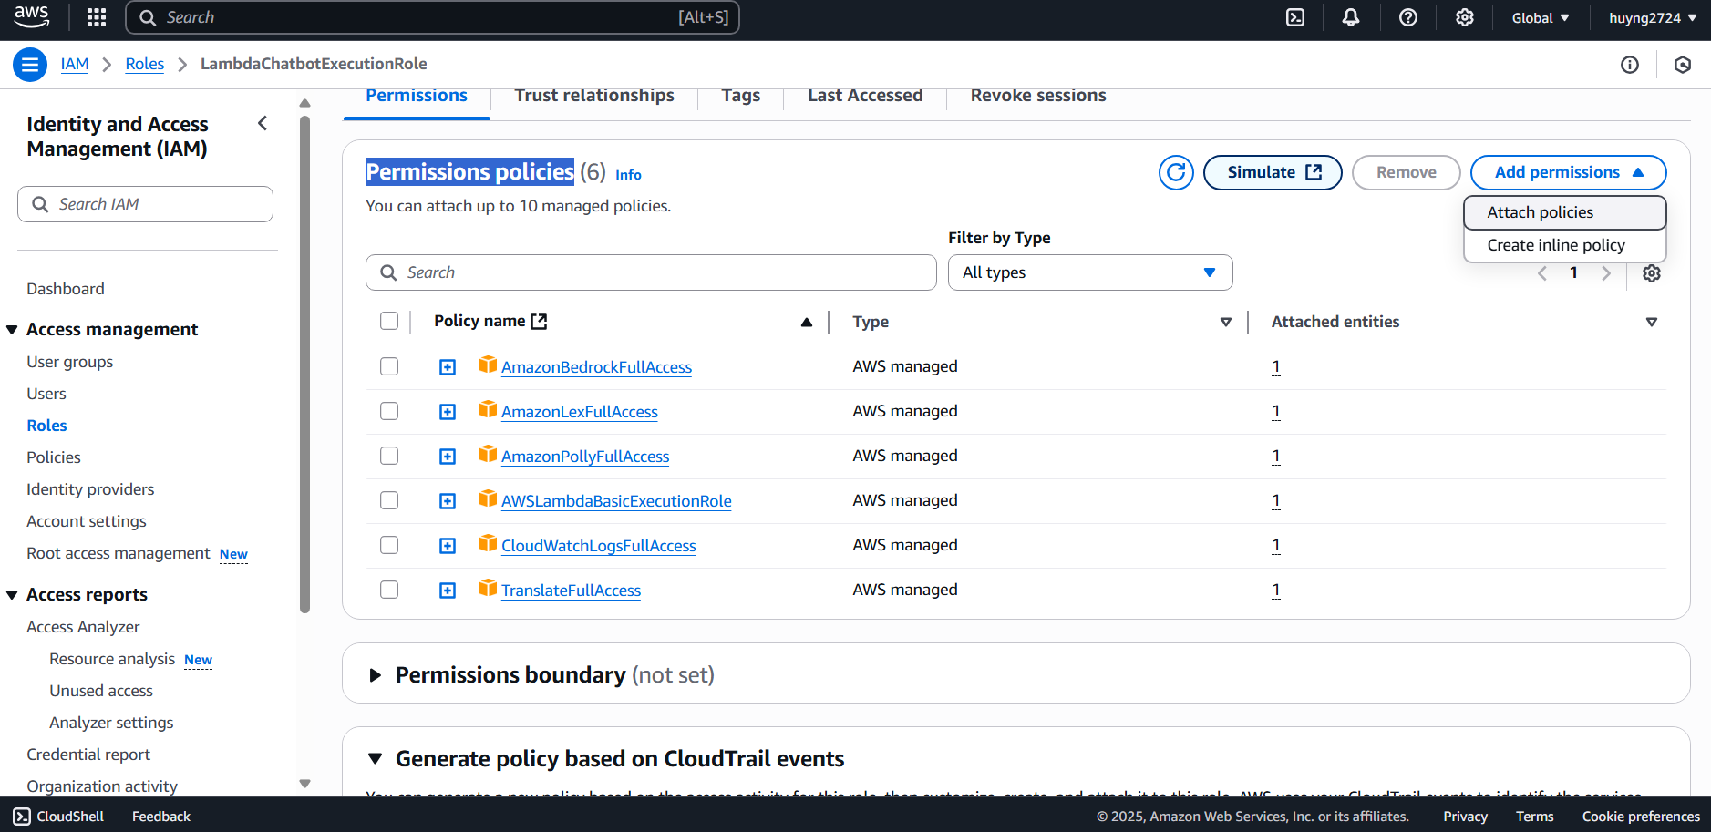Check the AWSLambdaBasicExecutionRole row checkbox
The image size is (1711, 832).
[x=389, y=500]
